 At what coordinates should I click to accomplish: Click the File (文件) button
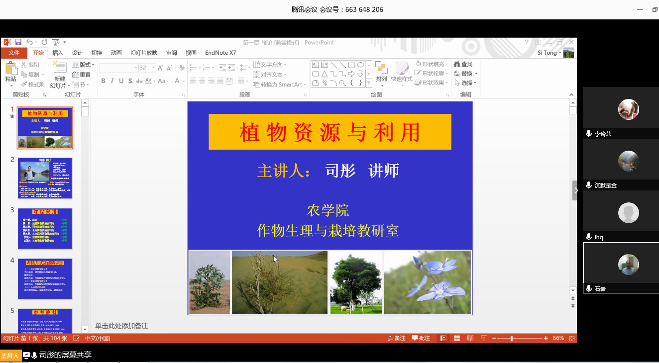click(x=14, y=53)
